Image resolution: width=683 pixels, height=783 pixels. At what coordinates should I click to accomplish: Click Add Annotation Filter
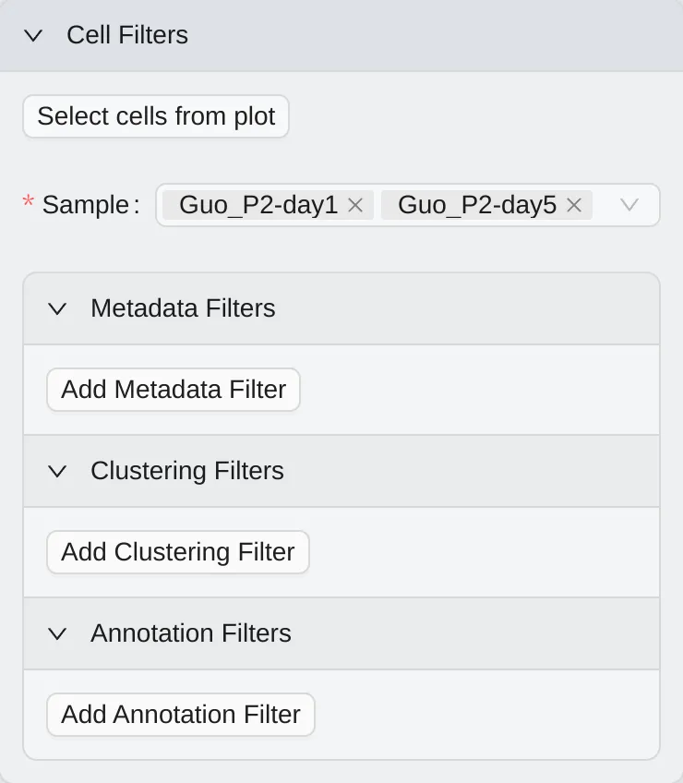180,715
